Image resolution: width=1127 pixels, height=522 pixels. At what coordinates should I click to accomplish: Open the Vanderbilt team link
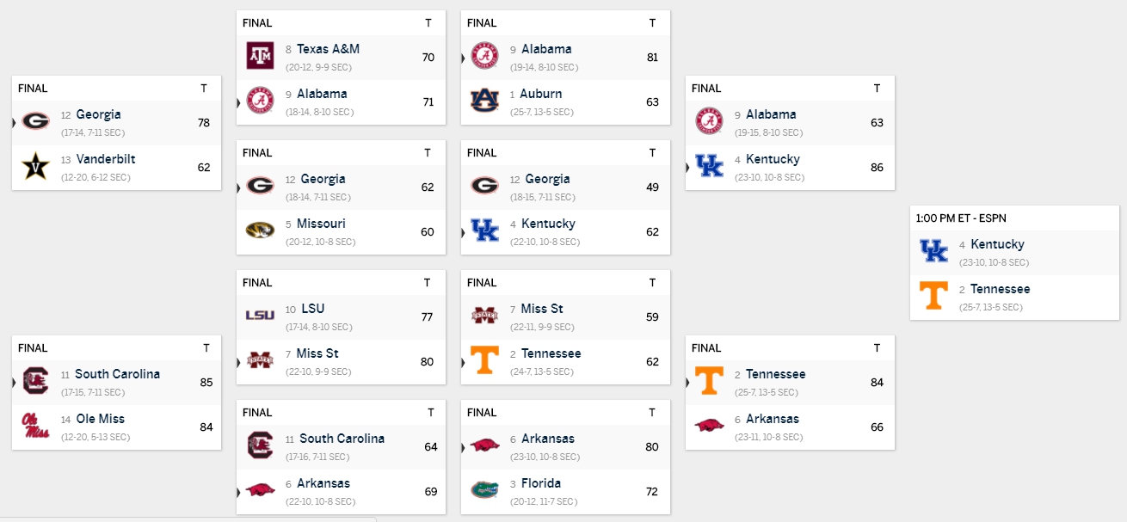[x=105, y=159]
